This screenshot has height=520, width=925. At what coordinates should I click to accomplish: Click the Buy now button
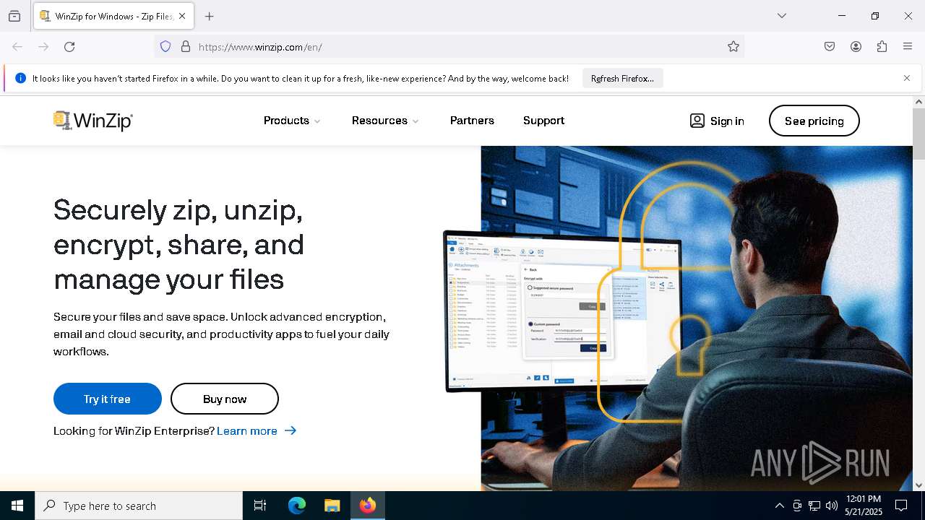(225, 399)
